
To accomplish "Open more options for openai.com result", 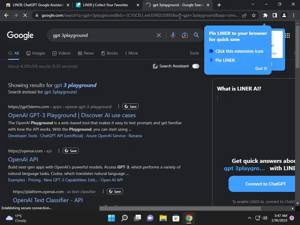I will pos(59,151).
